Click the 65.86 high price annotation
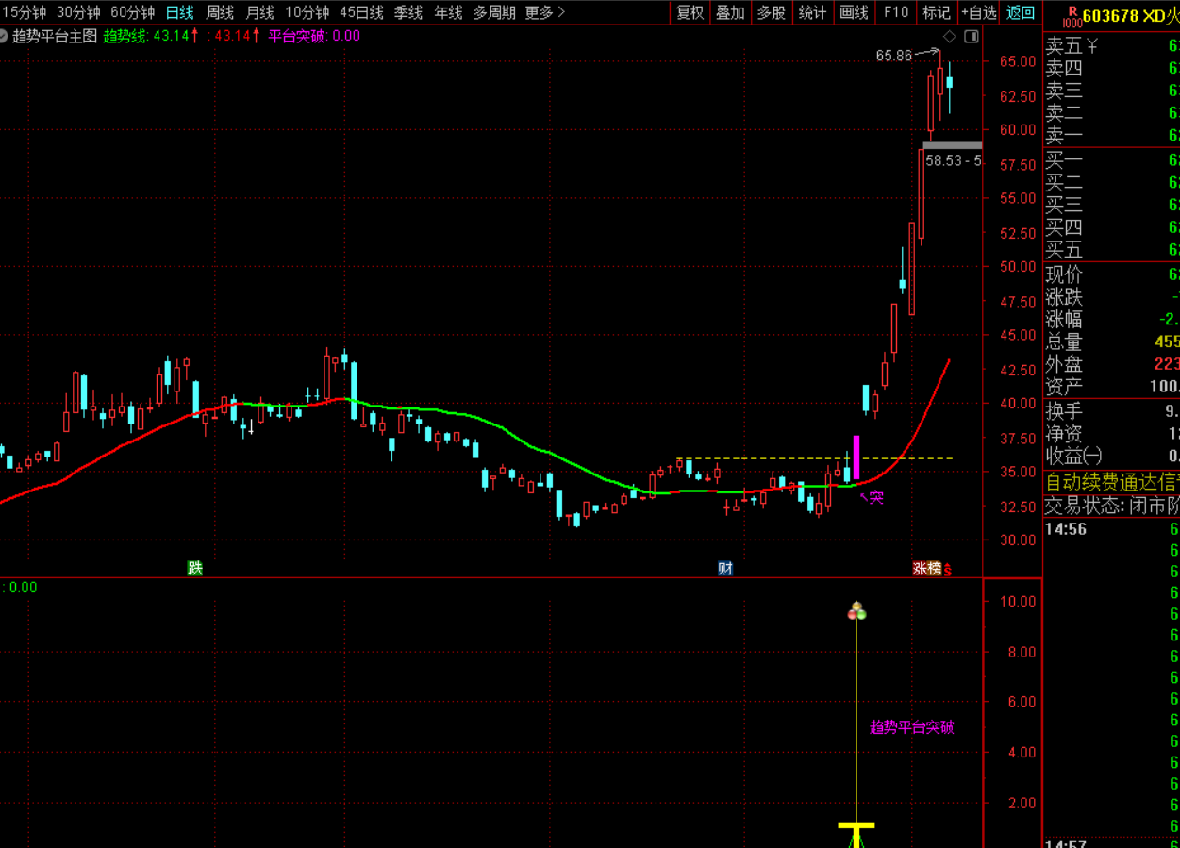This screenshot has width=1180, height=848. [894, 56]
